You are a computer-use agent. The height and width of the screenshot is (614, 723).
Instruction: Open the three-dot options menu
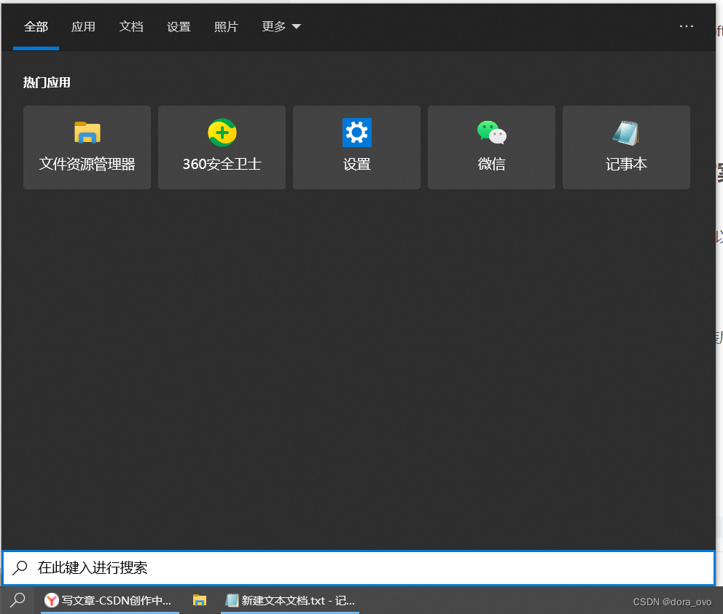click(686, 26)
